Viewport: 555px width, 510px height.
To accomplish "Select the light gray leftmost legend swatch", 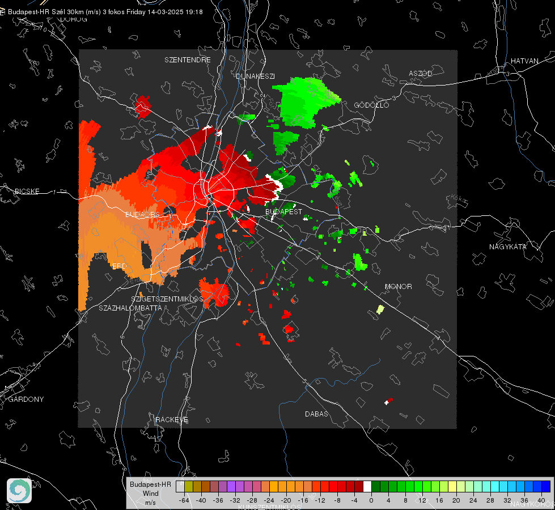I will pyautogui.click(x=180, y=486).
